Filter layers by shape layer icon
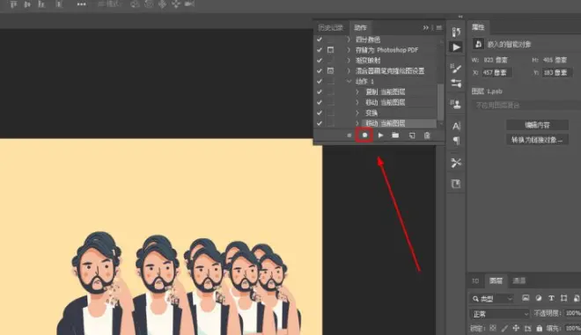 click(564, 298)
